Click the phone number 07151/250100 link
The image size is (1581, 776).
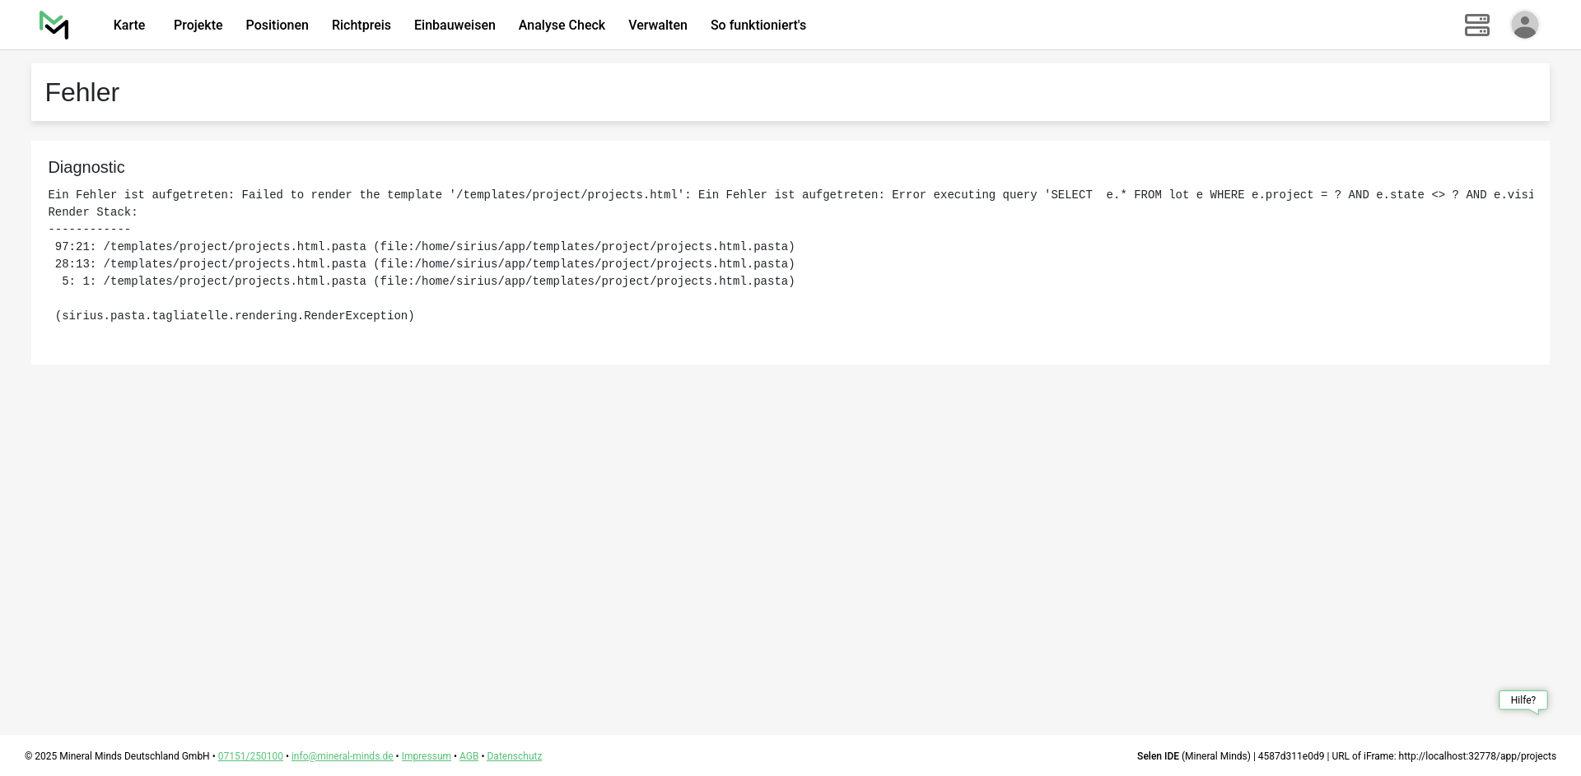click(x=250, y=756)
